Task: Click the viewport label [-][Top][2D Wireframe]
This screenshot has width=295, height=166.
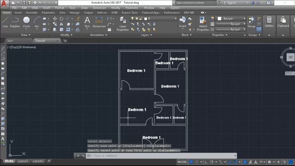Action: coord(22,47)
